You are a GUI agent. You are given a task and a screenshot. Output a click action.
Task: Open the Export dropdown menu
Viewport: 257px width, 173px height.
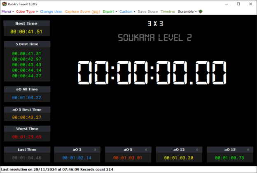[x=110, y=12]
